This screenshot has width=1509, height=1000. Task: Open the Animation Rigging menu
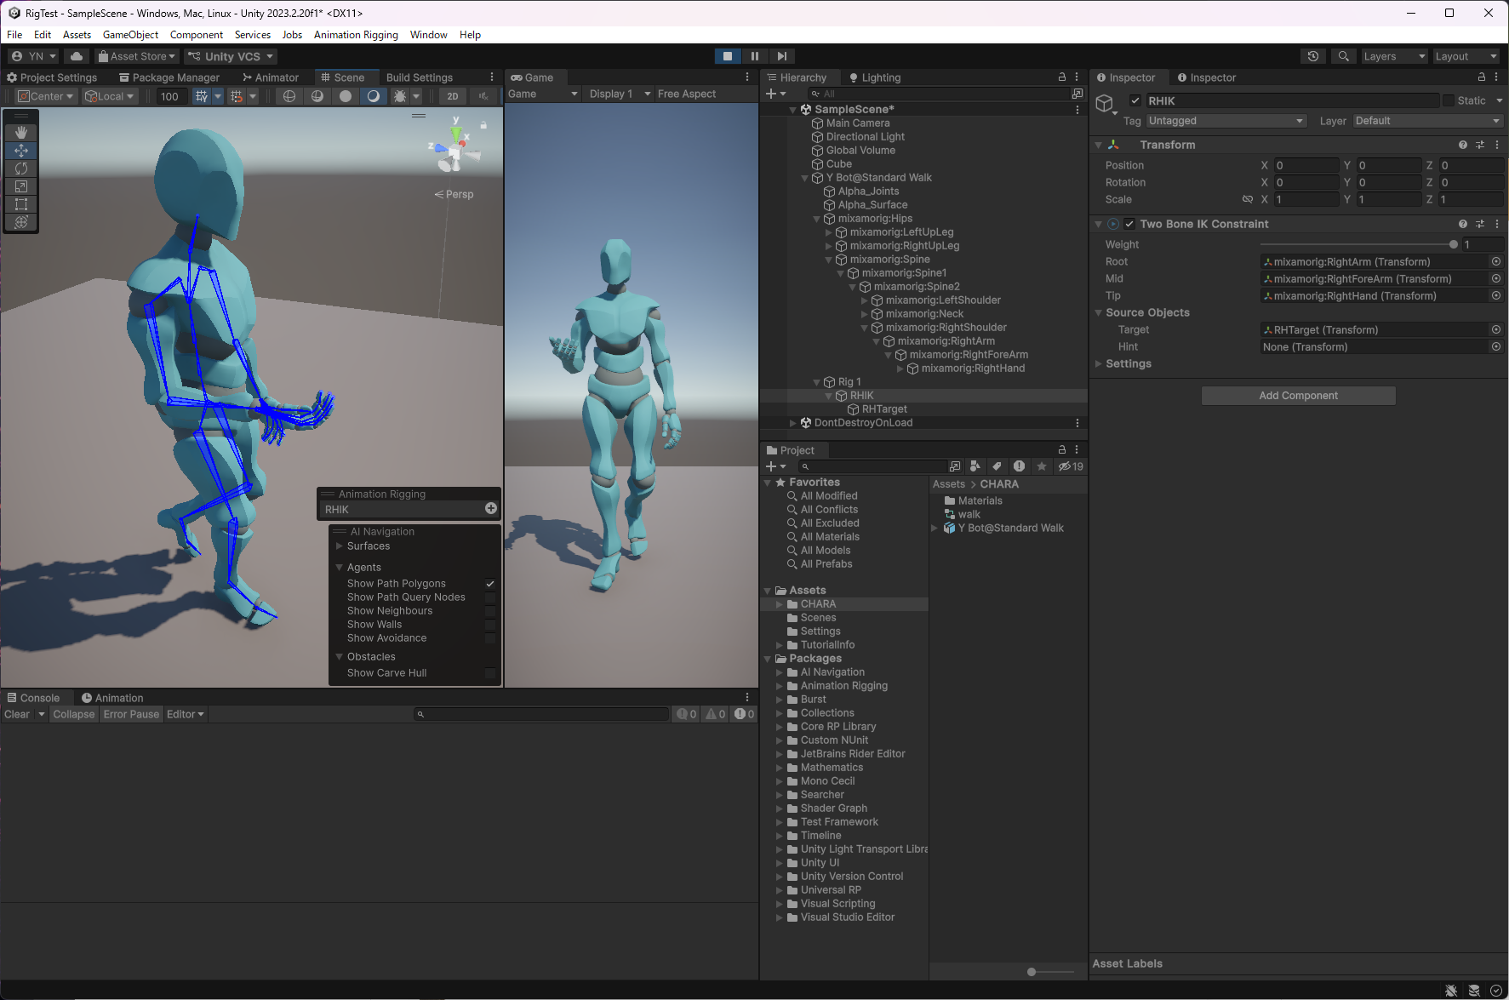[356, 35]
